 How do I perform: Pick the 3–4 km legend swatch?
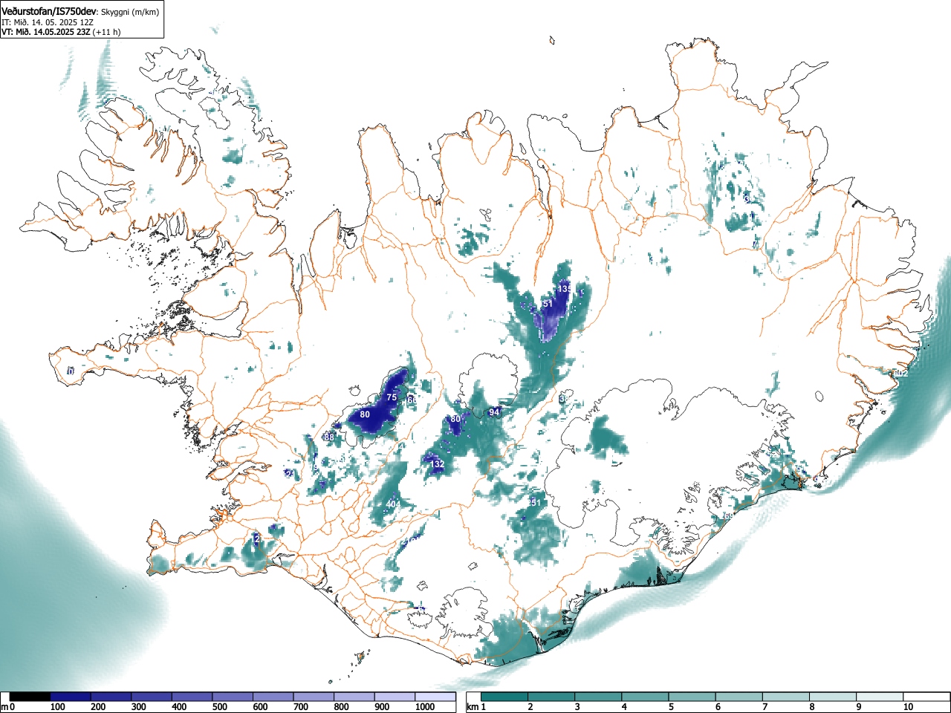coord(599,697)
